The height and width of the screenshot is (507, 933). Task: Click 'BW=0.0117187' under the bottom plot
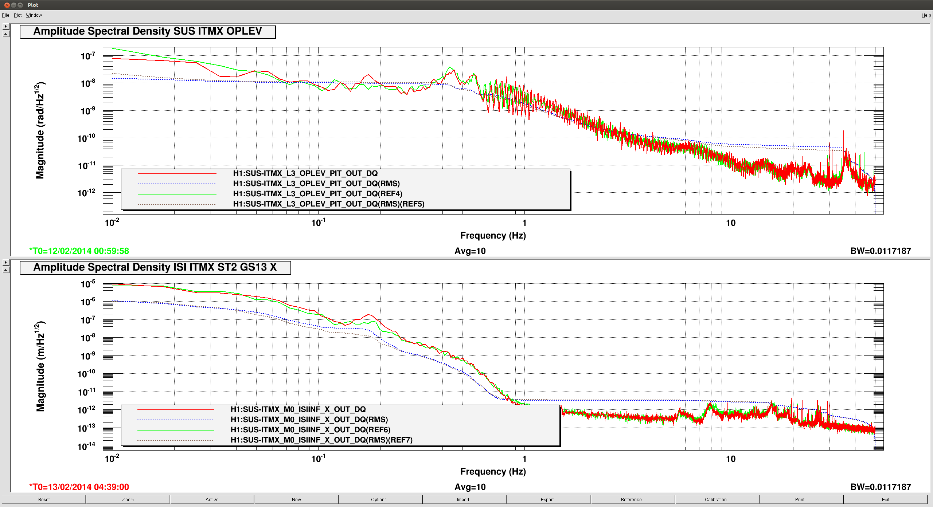tap(881, 487)
